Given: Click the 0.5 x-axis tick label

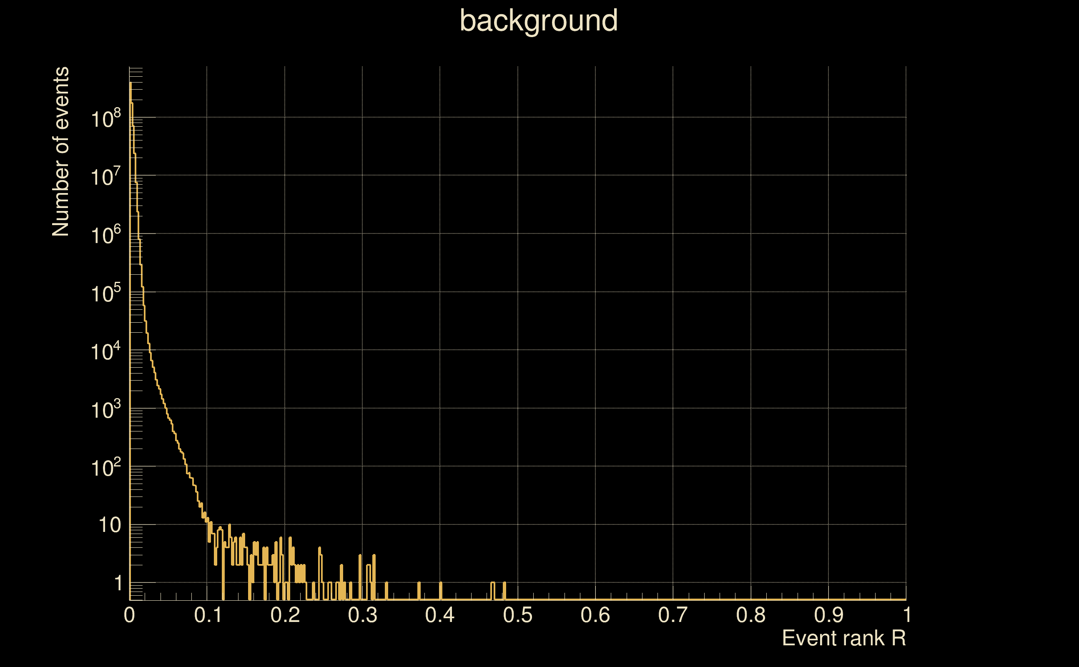Looking at the screenshot, I should coord(517,615).
